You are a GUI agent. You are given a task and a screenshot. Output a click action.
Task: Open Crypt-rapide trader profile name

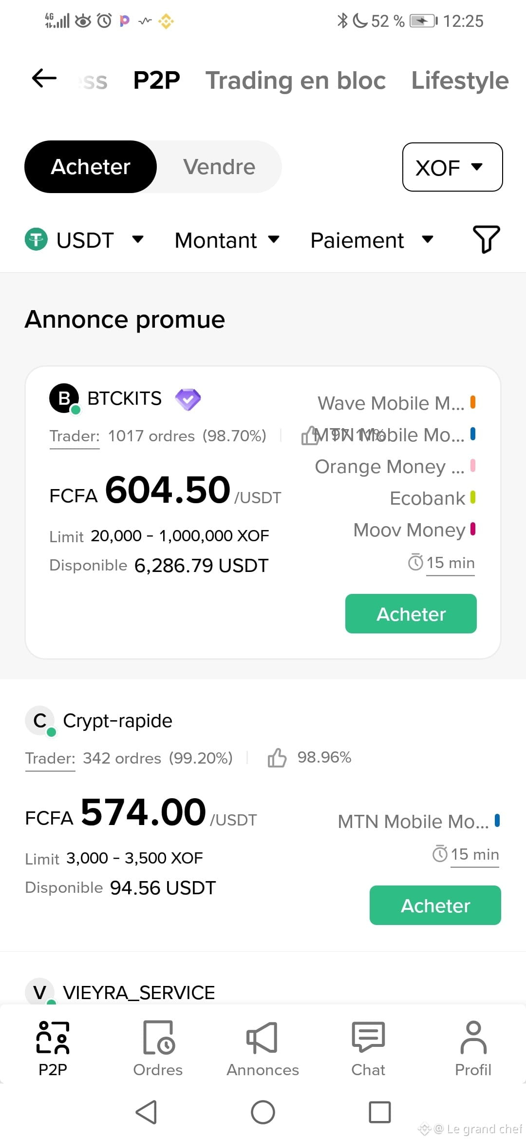point(117,721)
